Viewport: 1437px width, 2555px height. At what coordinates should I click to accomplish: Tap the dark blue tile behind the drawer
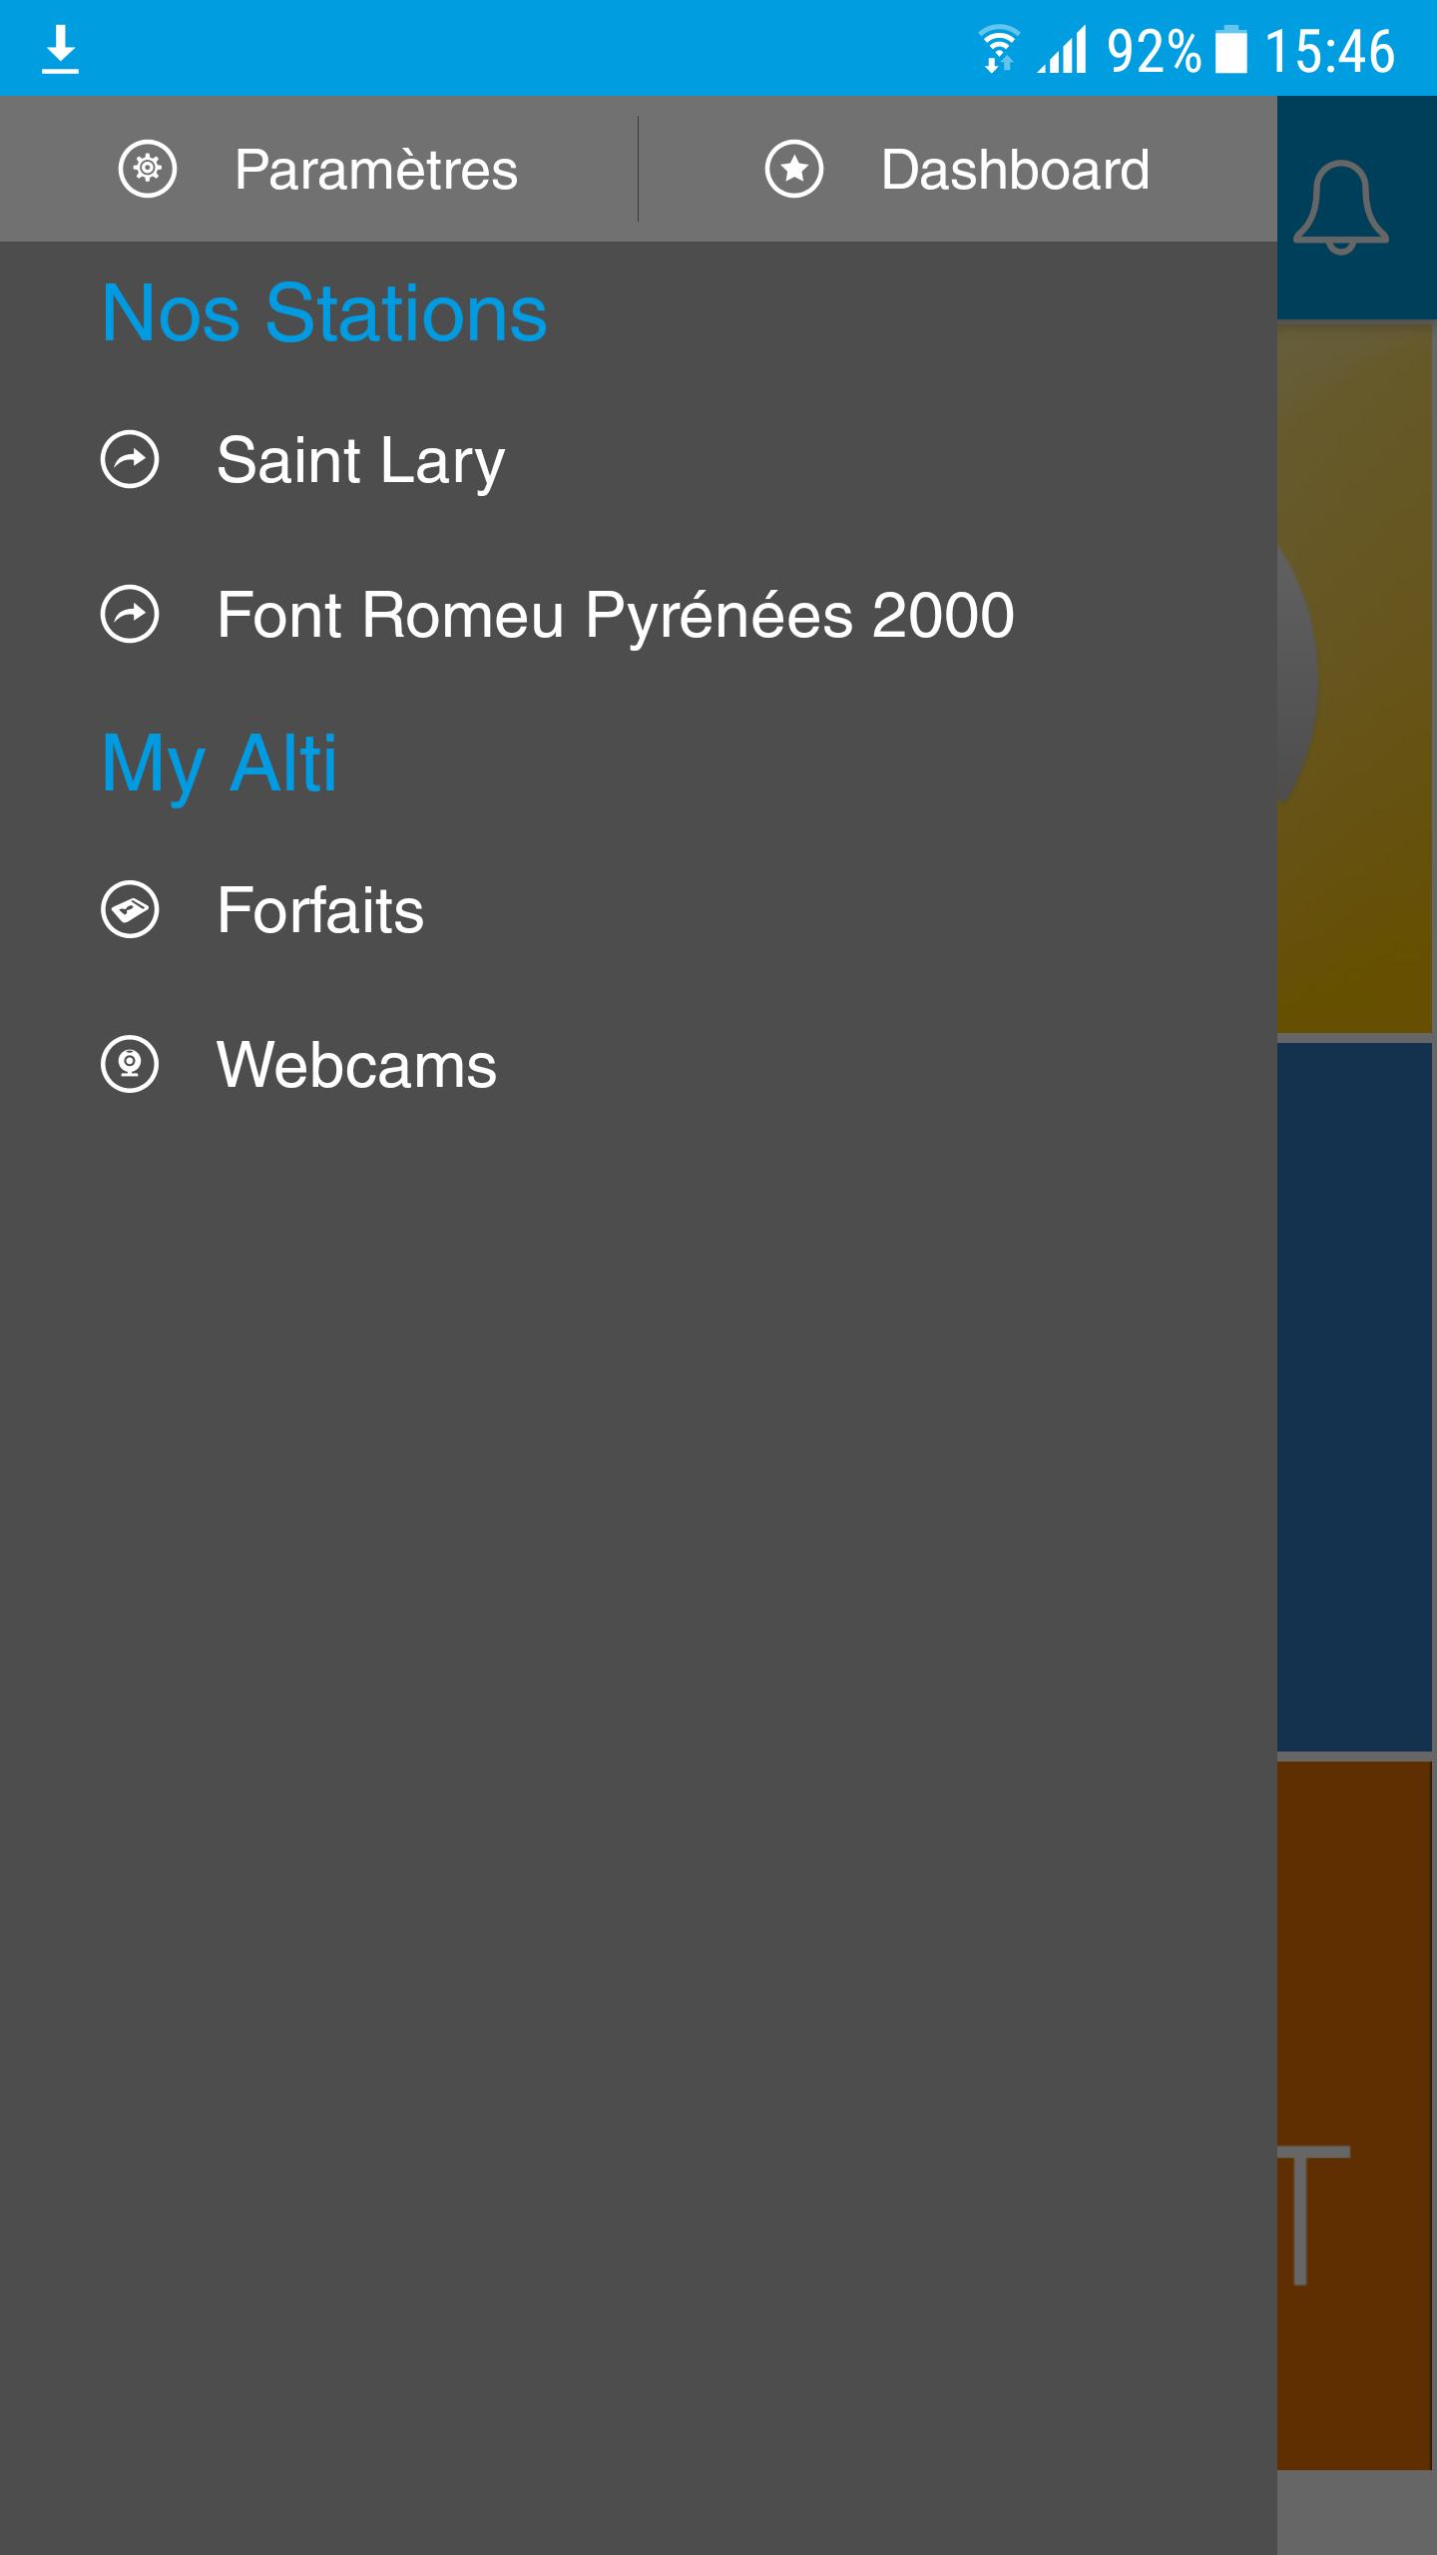click(x=1355, y=1397)
